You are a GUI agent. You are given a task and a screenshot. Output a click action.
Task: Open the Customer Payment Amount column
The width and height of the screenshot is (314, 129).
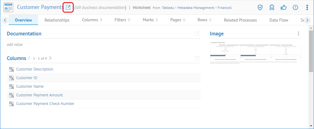(x=39, y=95)
